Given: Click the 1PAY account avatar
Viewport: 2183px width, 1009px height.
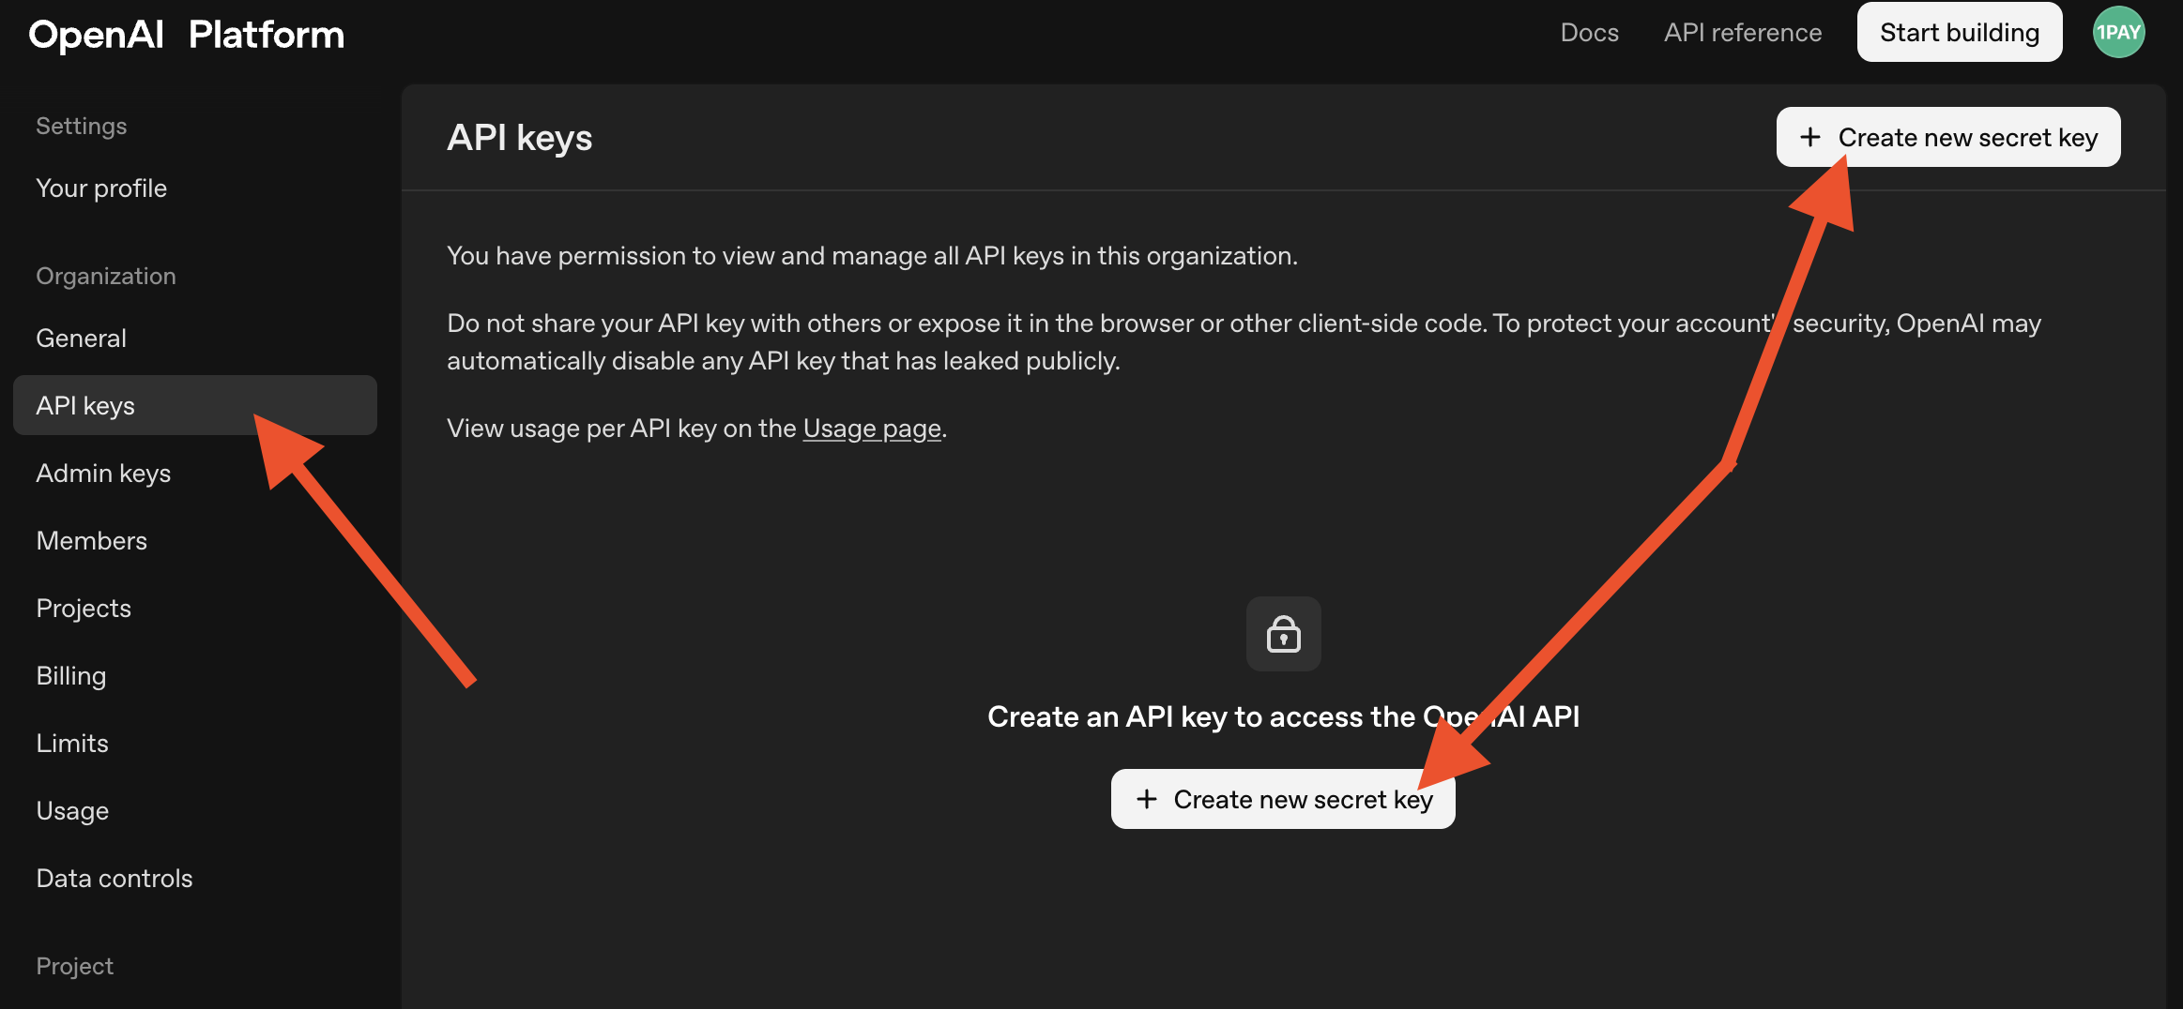Looking at the screenshot, I should 2118,33.
